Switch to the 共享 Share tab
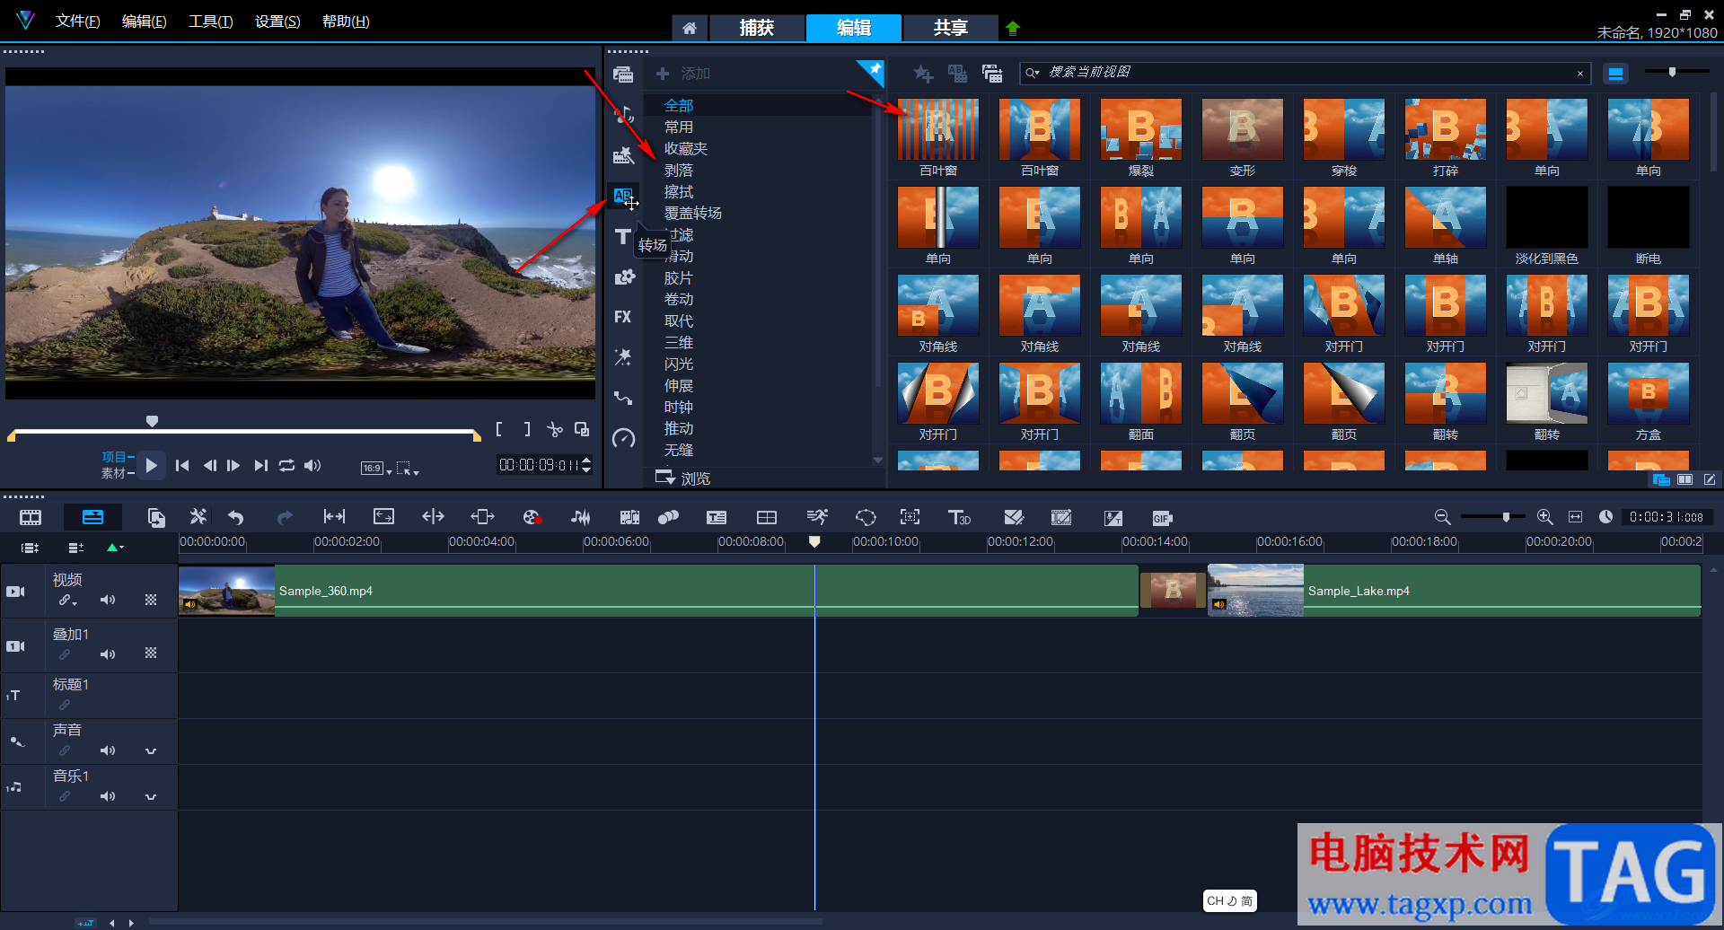The height and width of the screenshot is (930, 1724). 950,28
